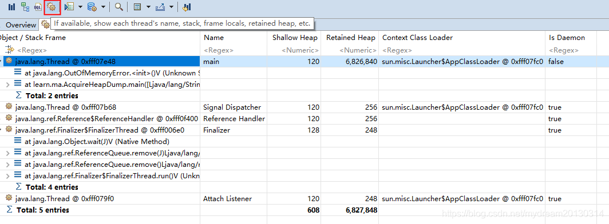Image resolution: width=609 pixels, height=224 pixels.
Task: Click the 'false' Is Daemon cell
Action: tap(555, 61)
